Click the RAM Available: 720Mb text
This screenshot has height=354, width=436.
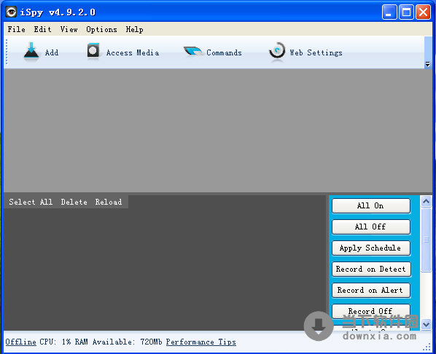pos(118,342)
